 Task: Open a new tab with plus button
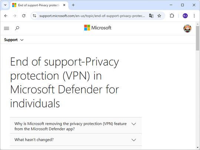(x=73, y=5)
